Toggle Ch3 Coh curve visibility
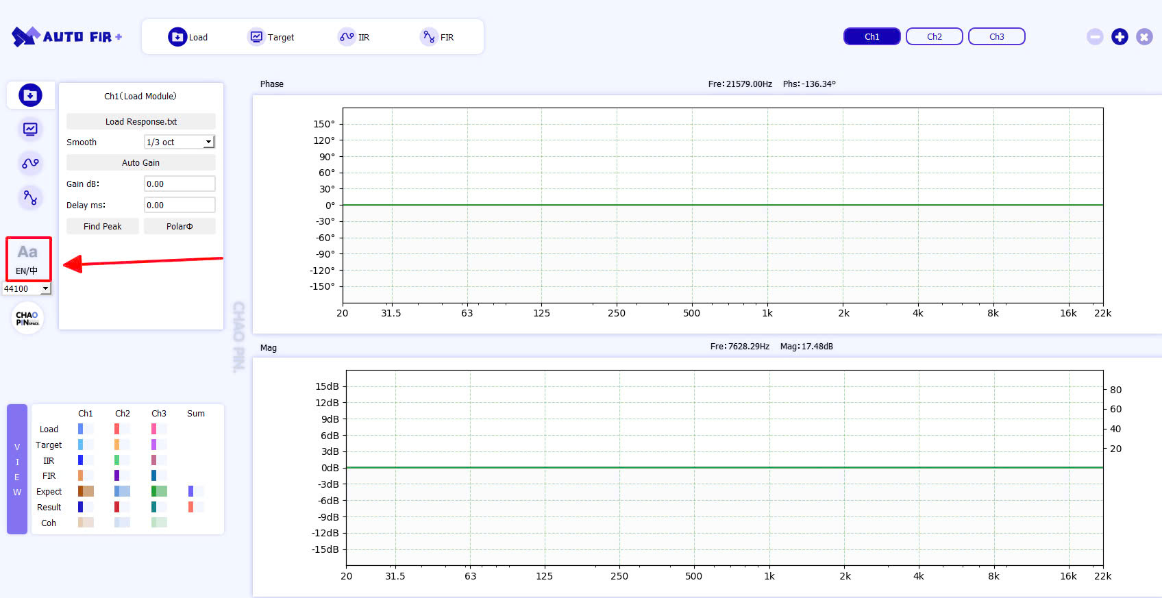The height and width of the screenshot is (598, 1162). 158,523
